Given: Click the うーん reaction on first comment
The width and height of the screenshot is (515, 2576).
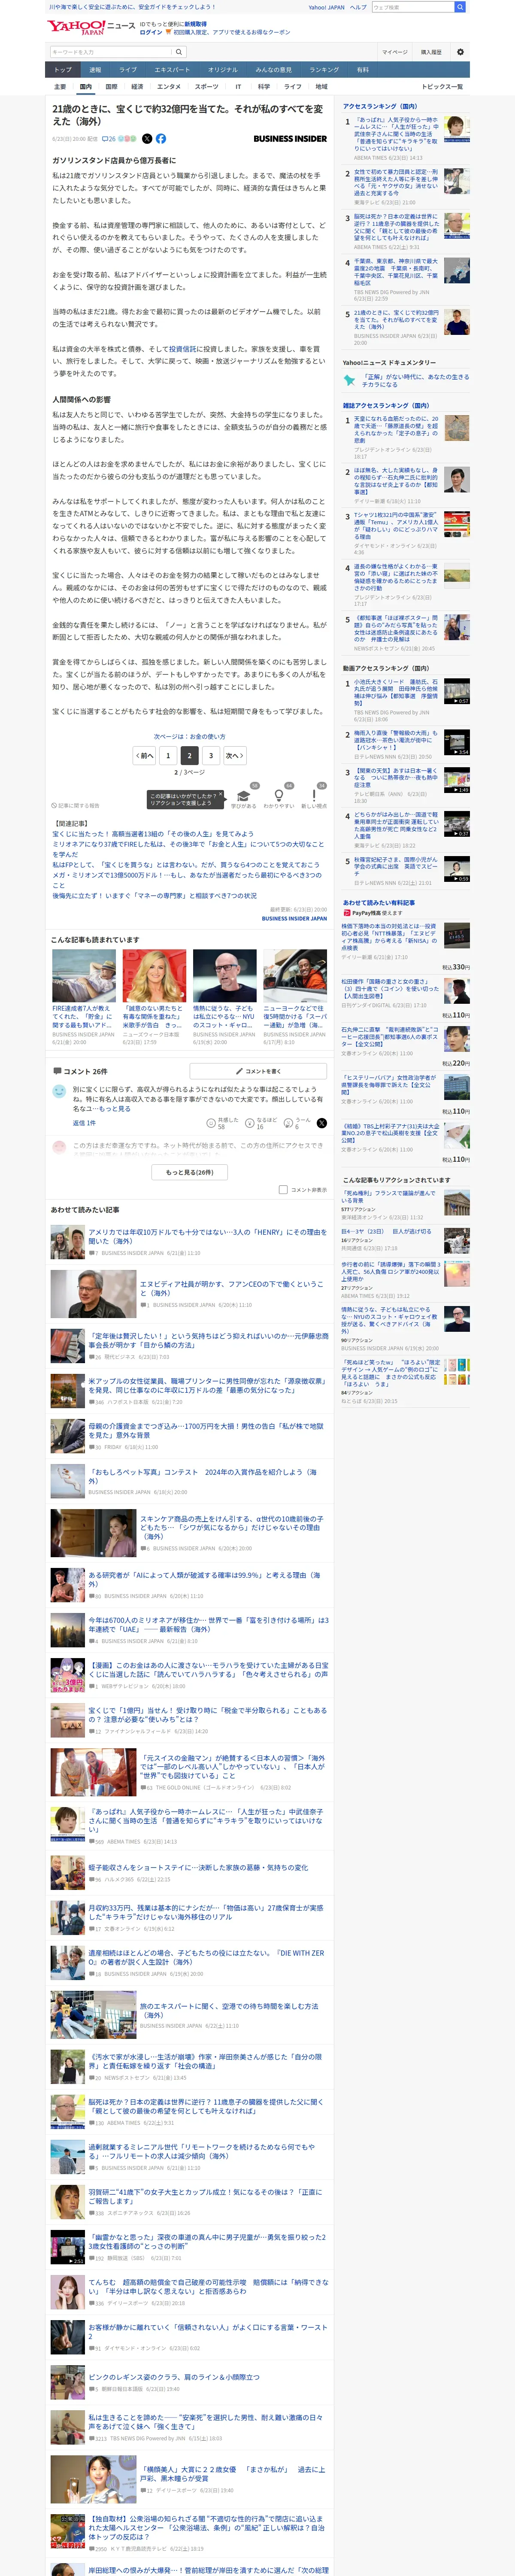Looking at the screenshot, I should click(x=298, y=1123).
